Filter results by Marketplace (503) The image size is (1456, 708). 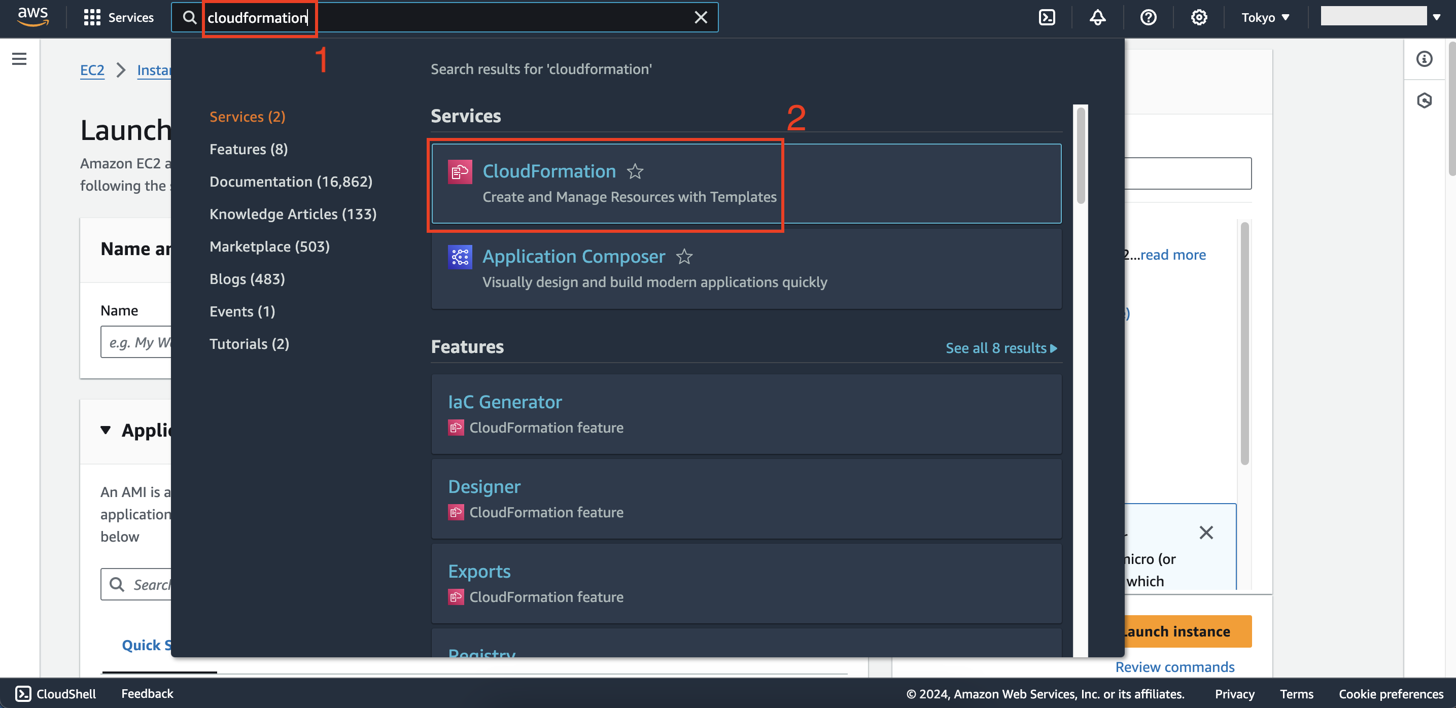coord(269,246)
